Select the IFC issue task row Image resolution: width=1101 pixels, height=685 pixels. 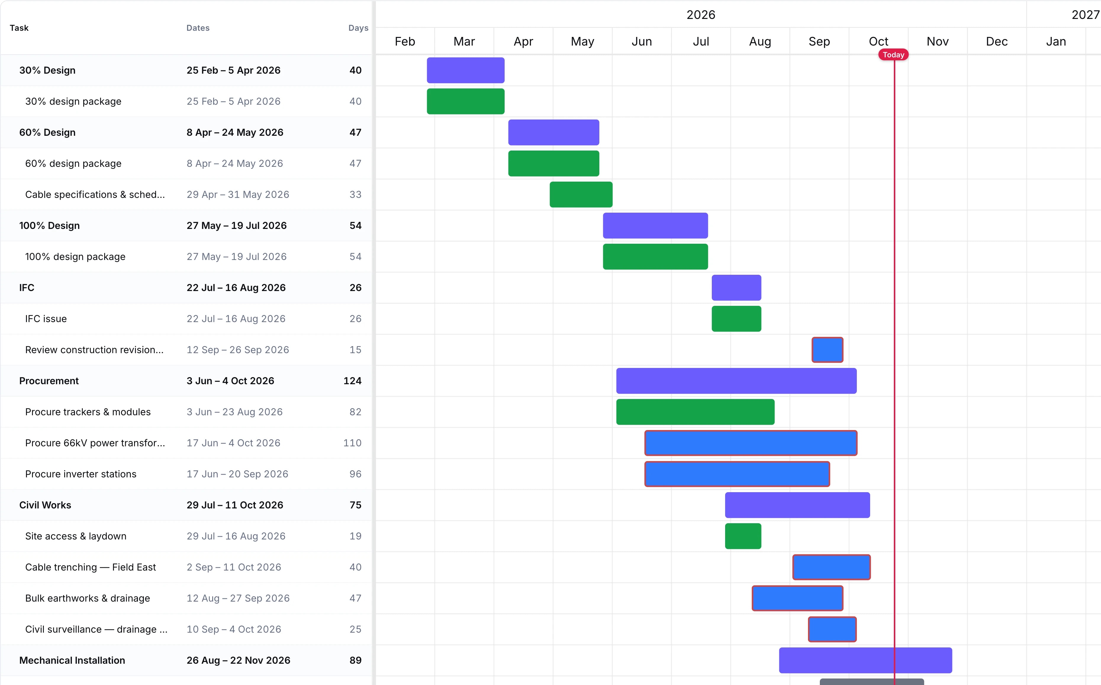click(186, 319)
